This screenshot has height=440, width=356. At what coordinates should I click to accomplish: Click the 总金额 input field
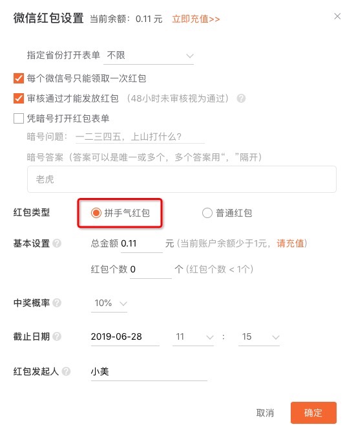(x=141, y=243)
